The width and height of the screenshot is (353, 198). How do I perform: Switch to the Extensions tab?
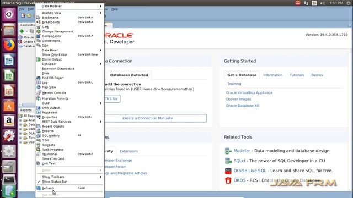129,151
